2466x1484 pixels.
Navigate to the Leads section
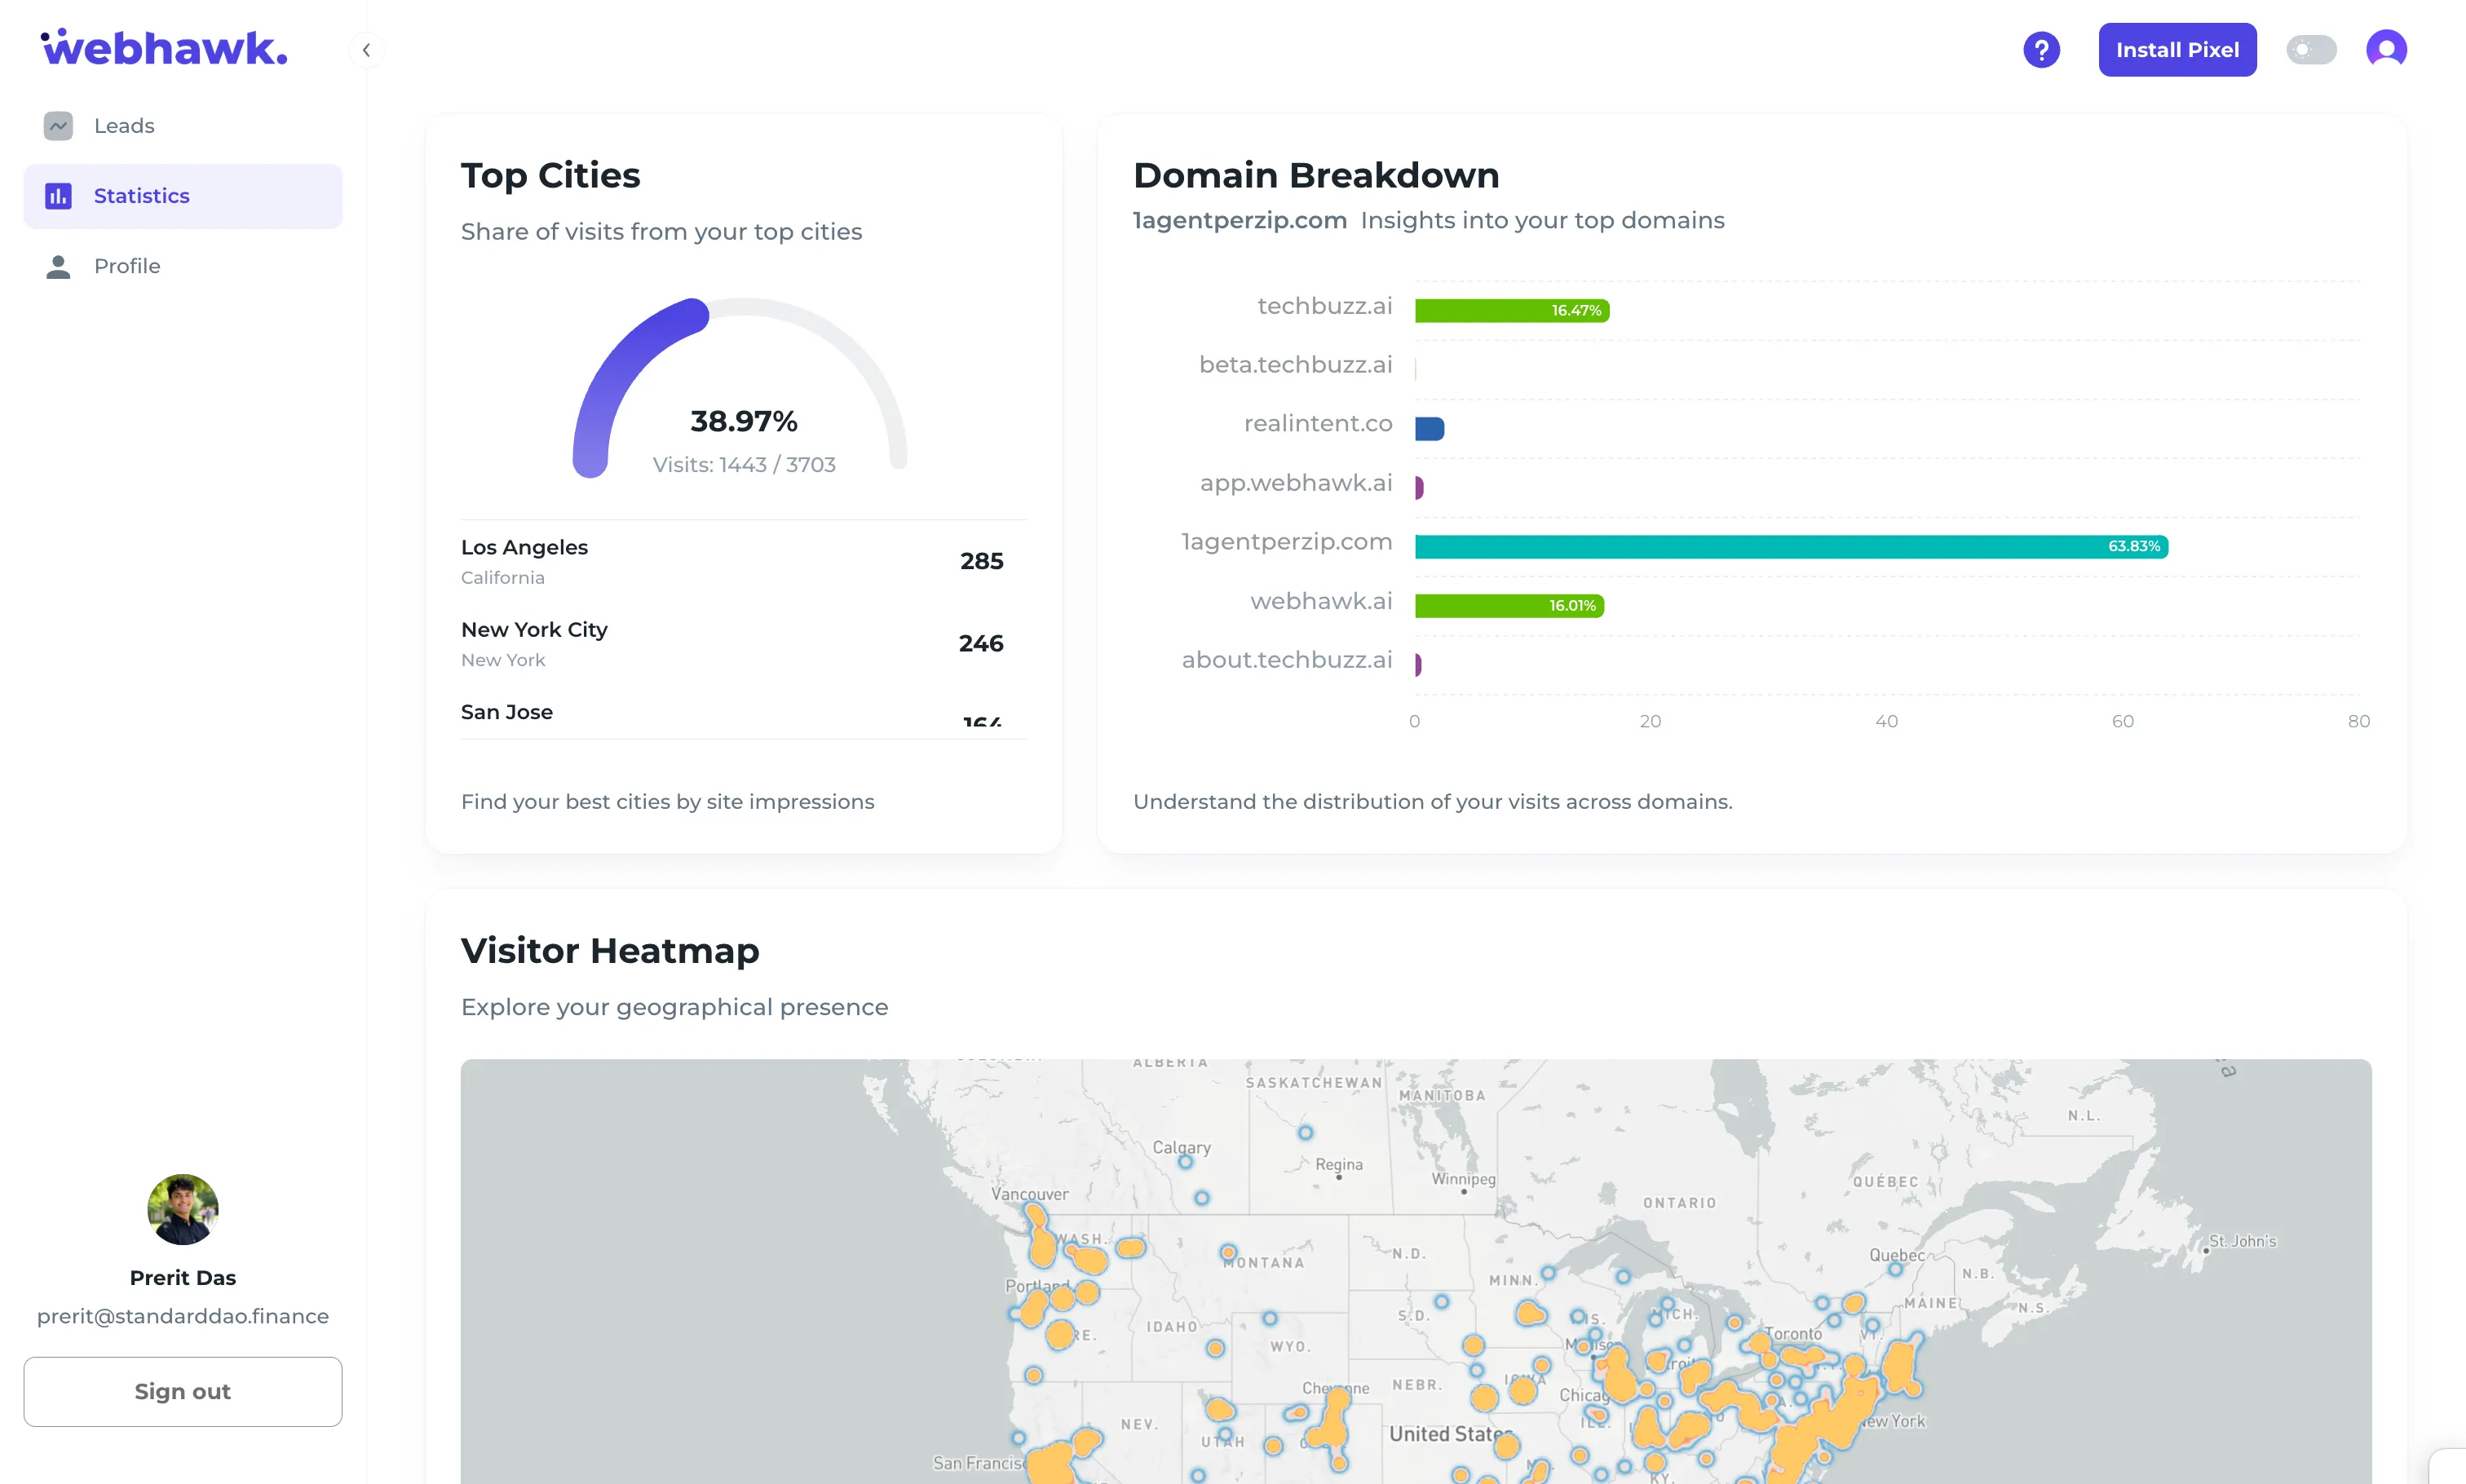click(x=124, y=125)
